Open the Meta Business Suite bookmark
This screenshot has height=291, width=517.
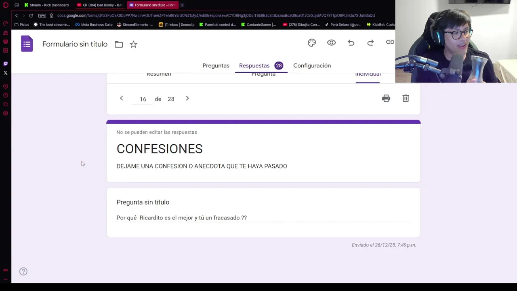pos(94,24)
